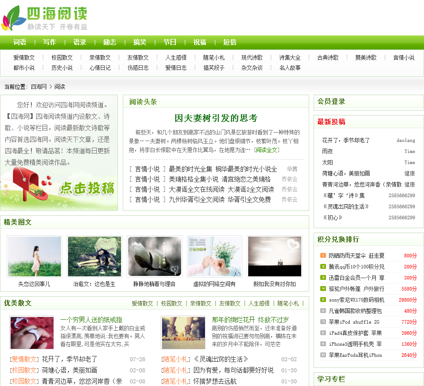Viewport: 424px width, 386px height.
Task: Click rank 3 badge for 迅雷白金会员
Action: coord(323,278)
